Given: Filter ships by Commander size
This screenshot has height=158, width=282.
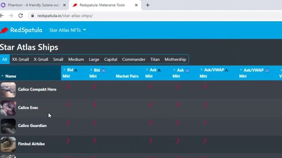Looking at the screenshot, I should tap(134, 59).
